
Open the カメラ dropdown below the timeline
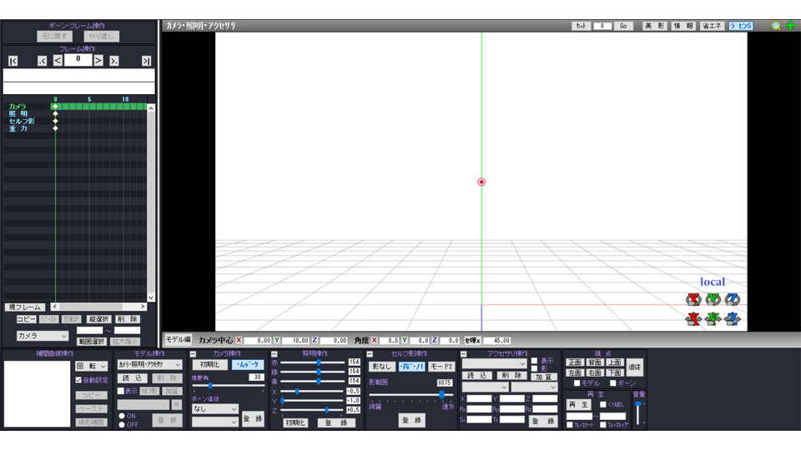[x=42, y=336]
